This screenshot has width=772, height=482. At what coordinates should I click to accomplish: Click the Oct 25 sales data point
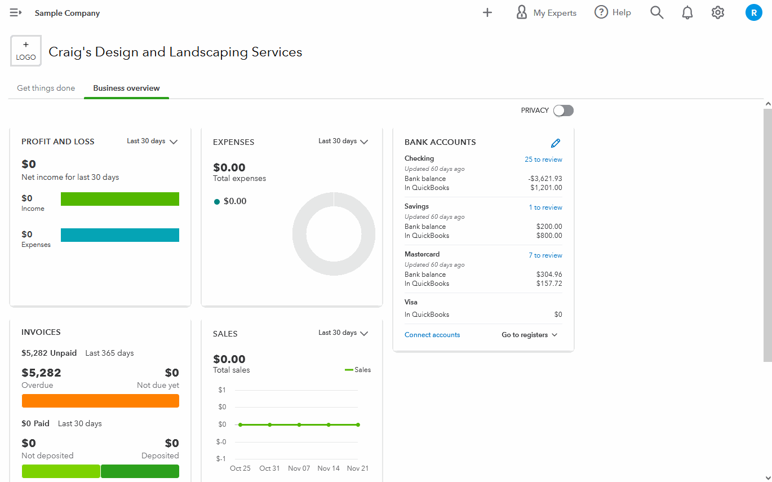point(240,424)
